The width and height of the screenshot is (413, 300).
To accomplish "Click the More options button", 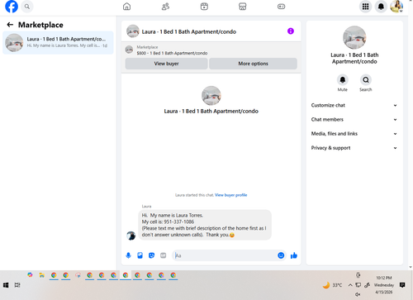I will point(253,64).
